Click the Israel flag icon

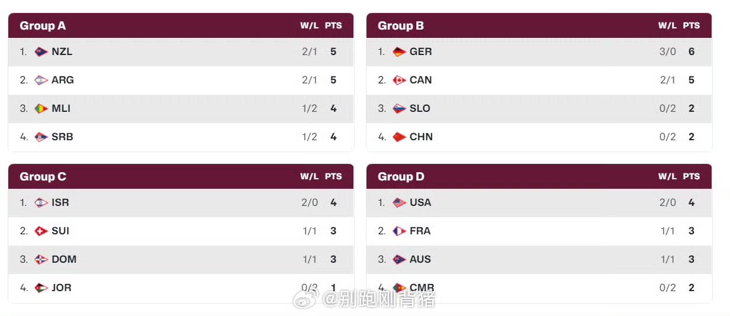point(41,202)
